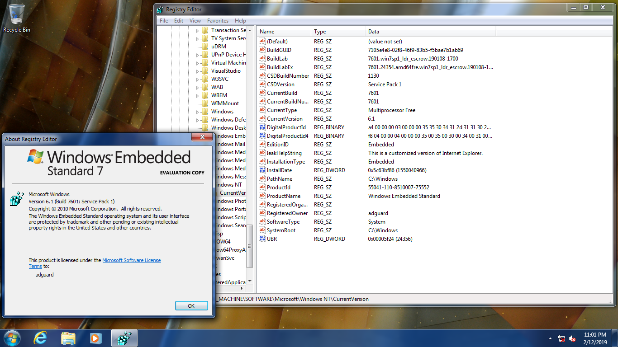Expand the Virtual Machin key
This screenshot has width=618, height=347.
[x=198, y=63]
